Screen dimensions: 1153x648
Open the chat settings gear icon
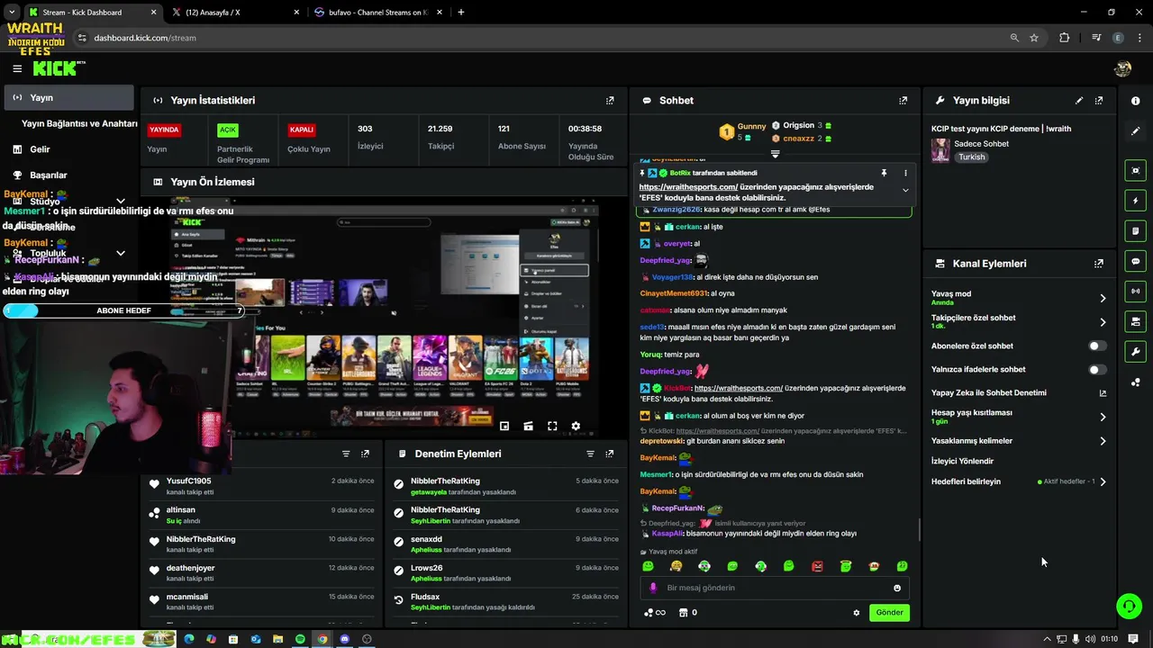tap(857, 613)
